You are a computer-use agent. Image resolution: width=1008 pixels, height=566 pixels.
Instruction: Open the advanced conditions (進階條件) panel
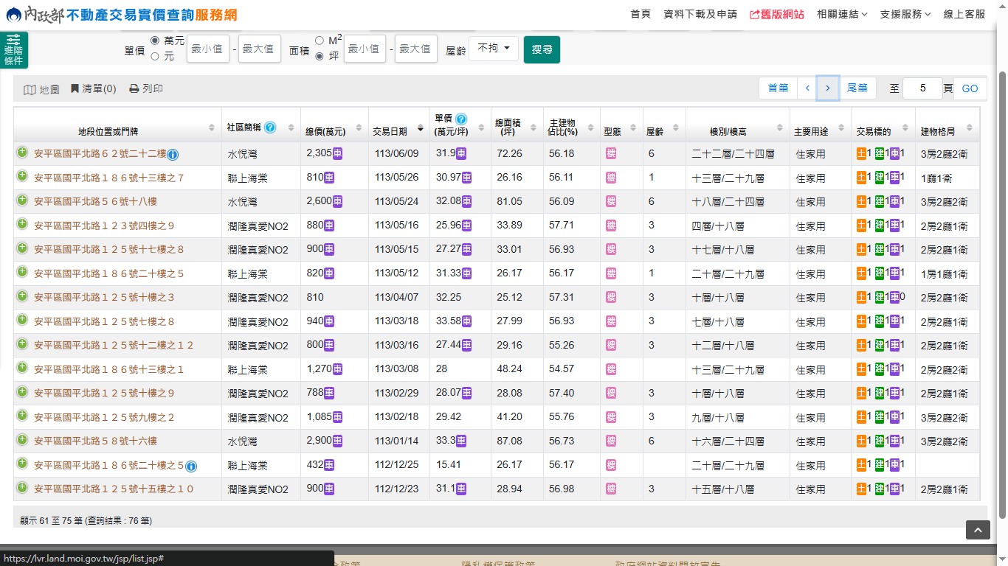tap(13, 50)
